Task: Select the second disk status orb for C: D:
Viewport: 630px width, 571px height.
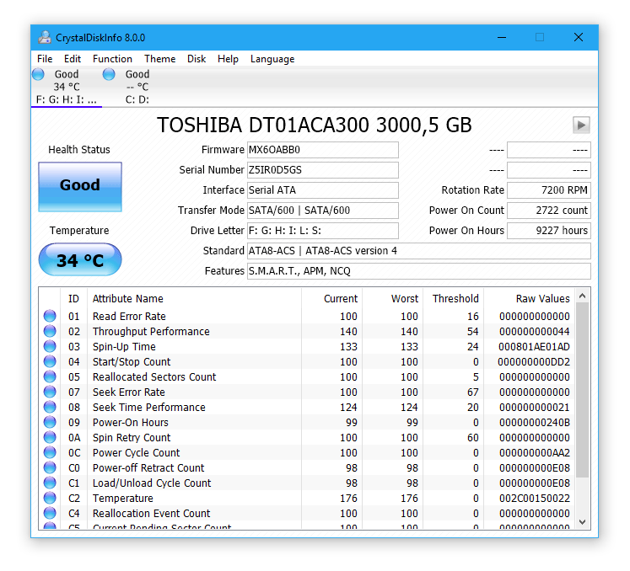Action: point(109,74)
